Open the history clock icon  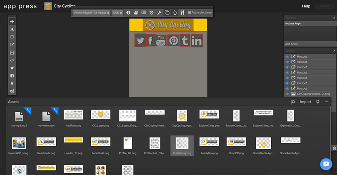coord(151,13)
